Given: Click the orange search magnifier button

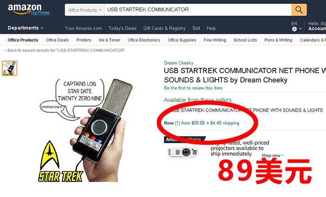Looking at the screenshot, I should pyautogui.click(x=299, y=10).
